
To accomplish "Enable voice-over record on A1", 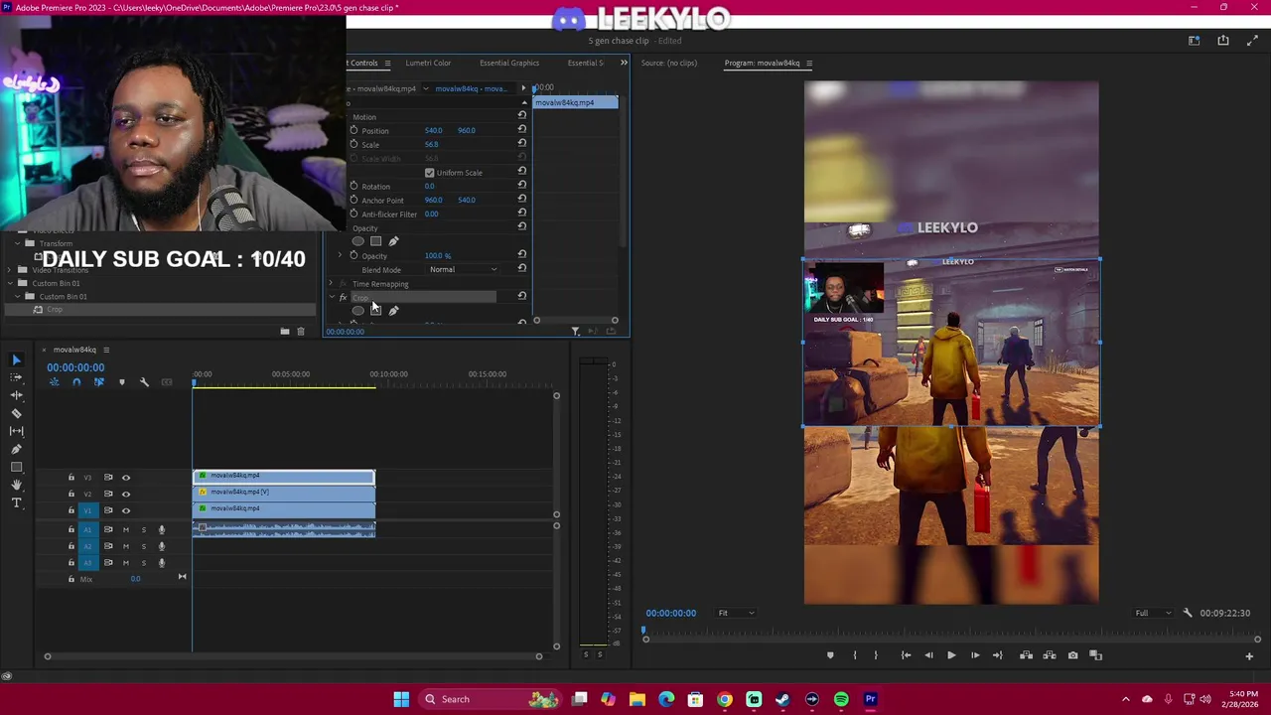I will click(x=162, y=530).
